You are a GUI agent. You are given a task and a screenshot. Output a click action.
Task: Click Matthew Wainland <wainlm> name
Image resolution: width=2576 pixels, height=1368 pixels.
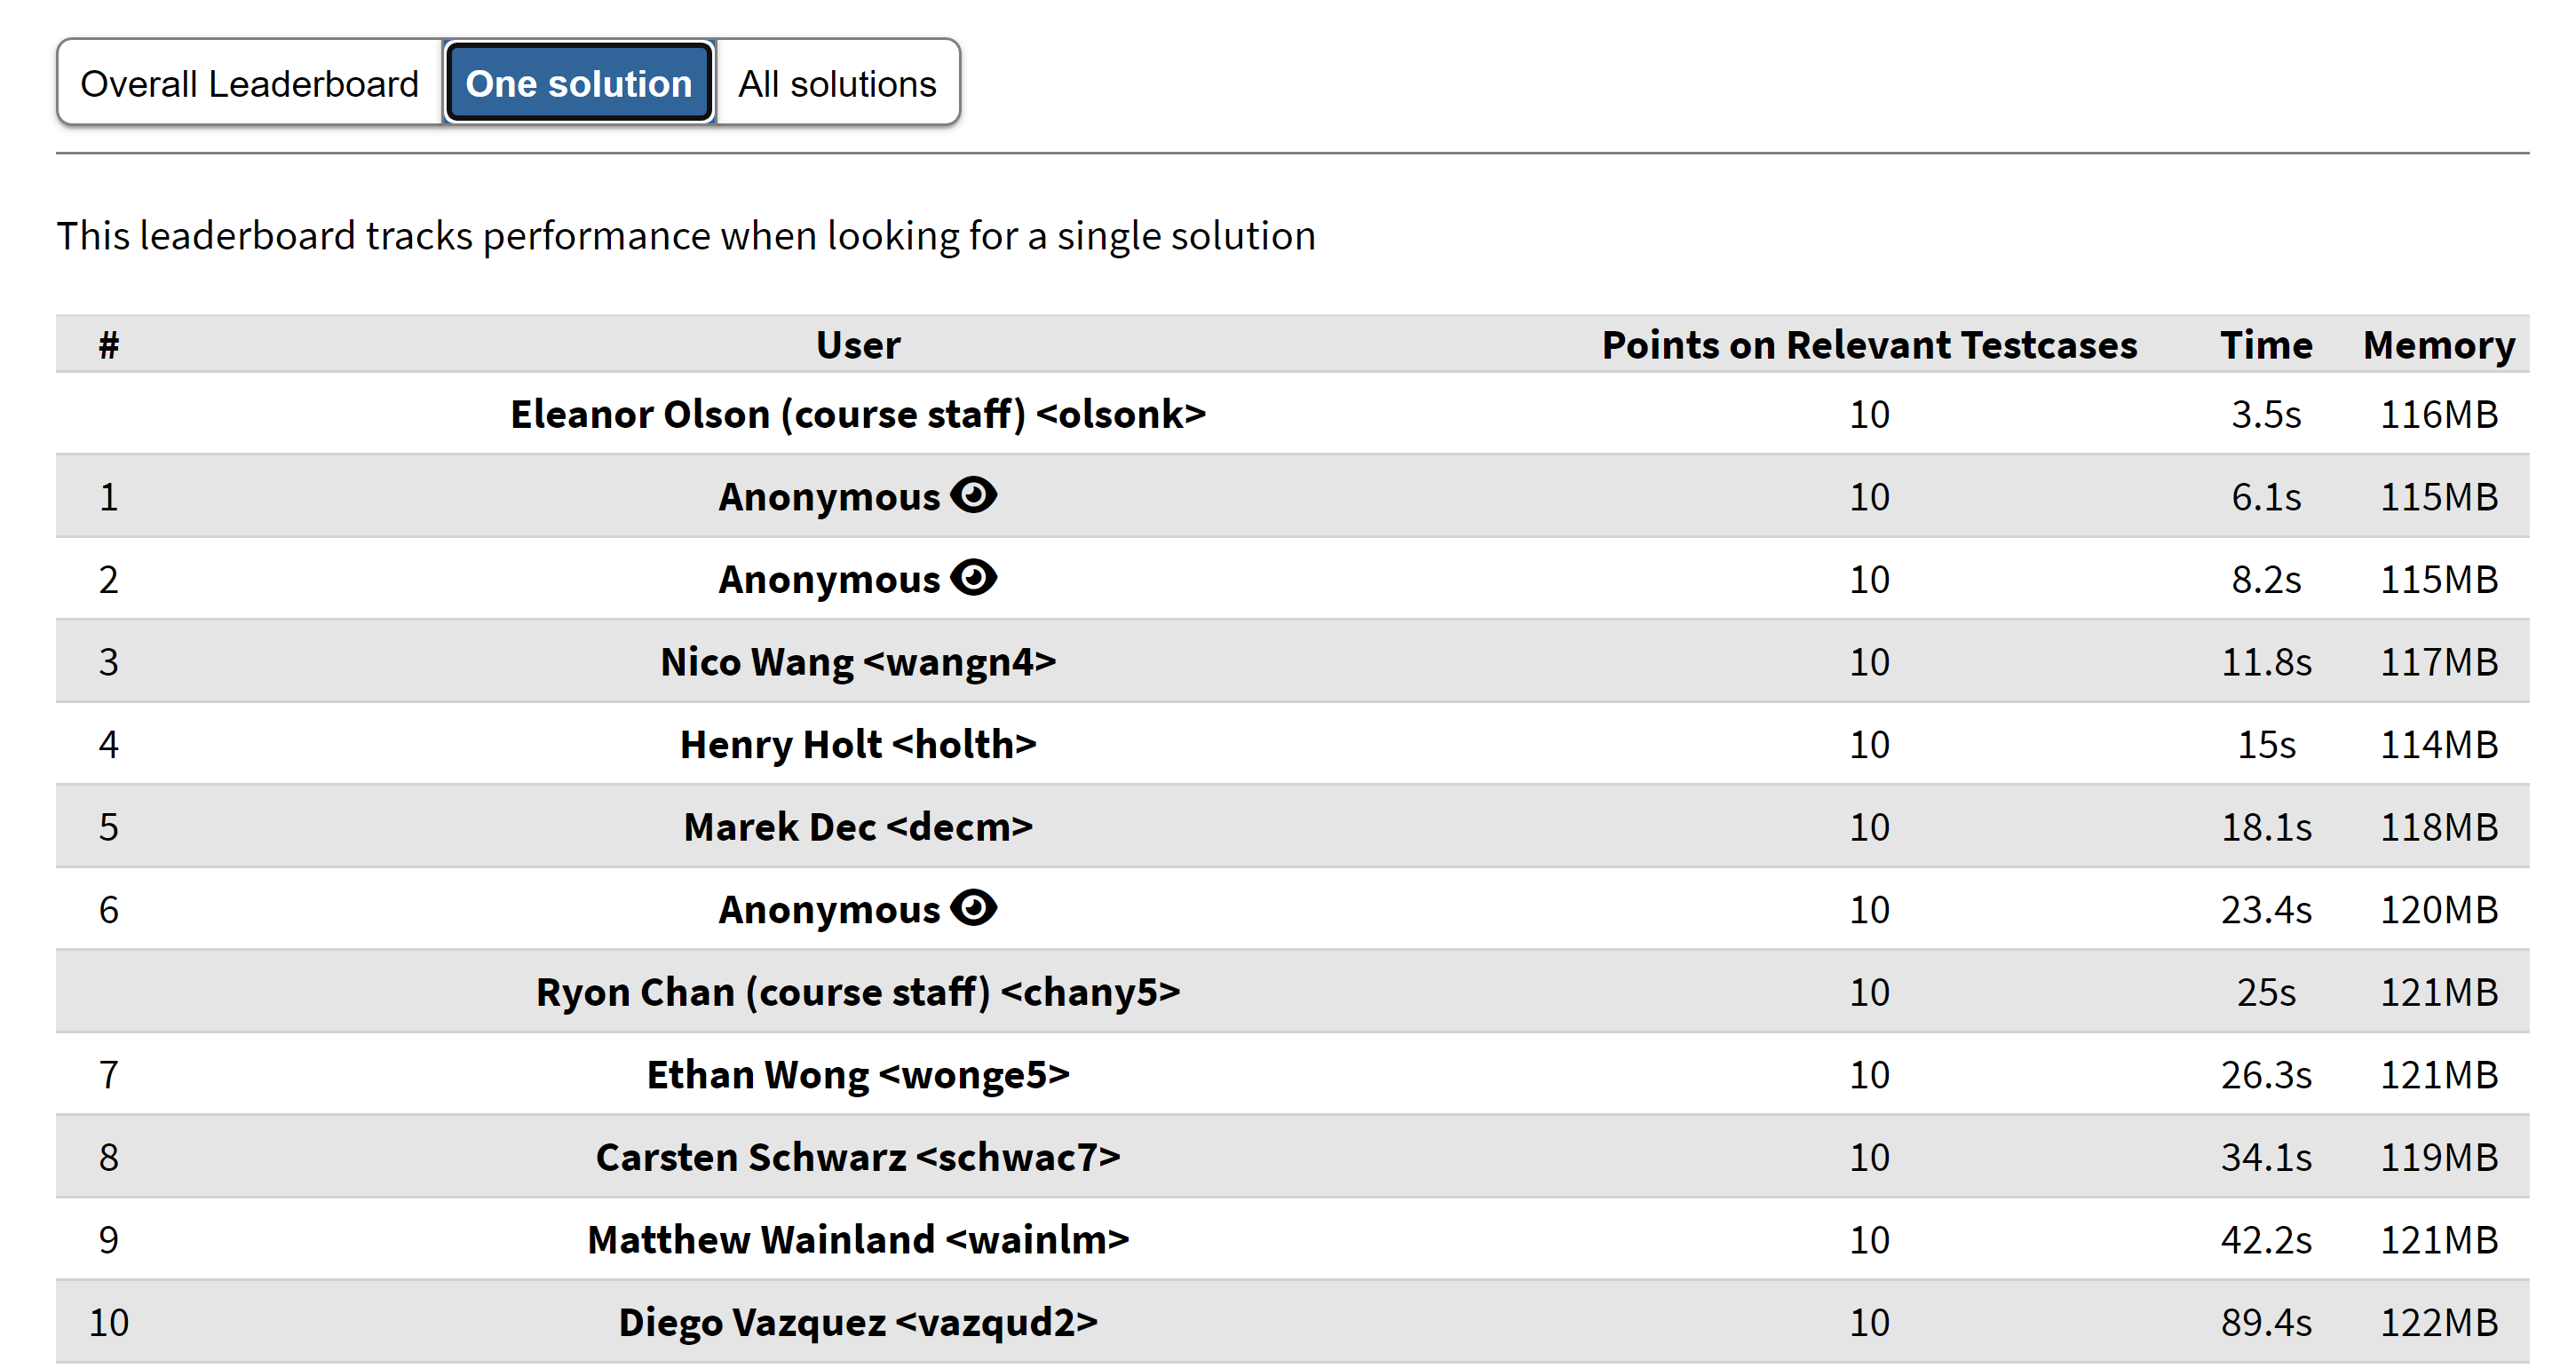coord(858,1240)
